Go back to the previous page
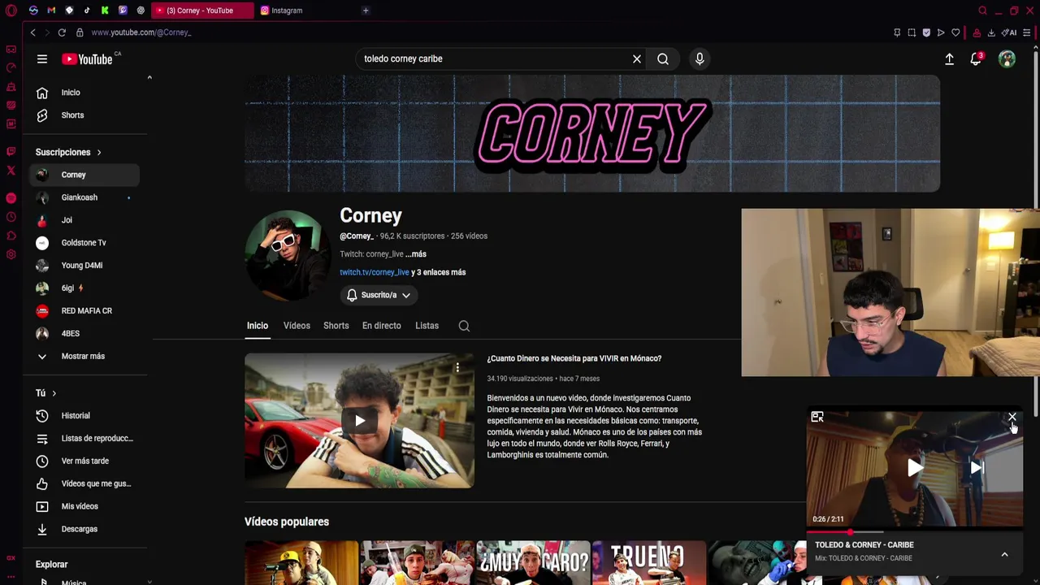Image resolution: width=1040 pixels, height=585 pixels. tap(32, 32)
